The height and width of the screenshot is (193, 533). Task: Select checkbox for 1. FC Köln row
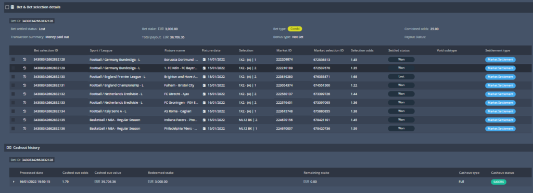(13, 68)
